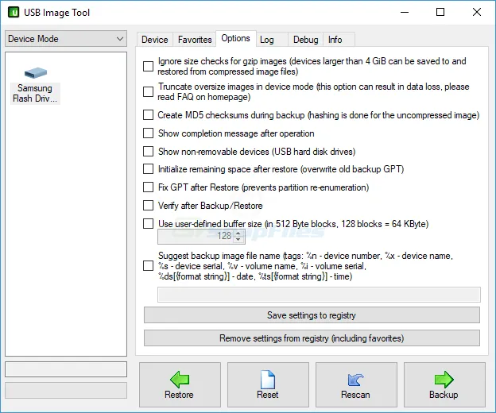Close the USB Image Tool window
Image resolution: width=496 pixels, height=413 pixels.
pyautogui.click(x=476, y=13)
